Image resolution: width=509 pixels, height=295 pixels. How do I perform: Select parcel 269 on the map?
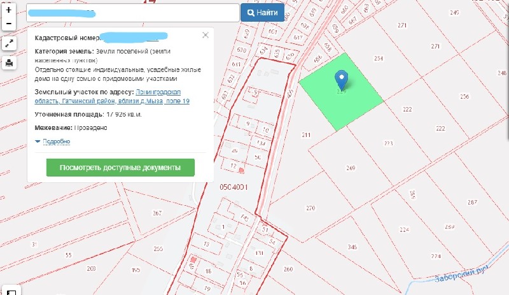[350, 168]
